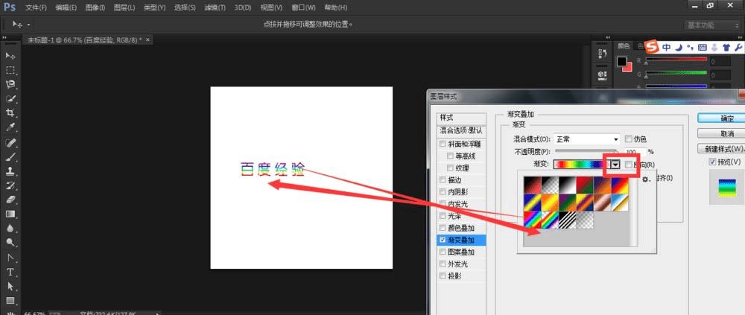Select the black-to-white gradient preset thumbnail
Image resolution: width=745 pixels, height=315 pixels.
[567, 185]
